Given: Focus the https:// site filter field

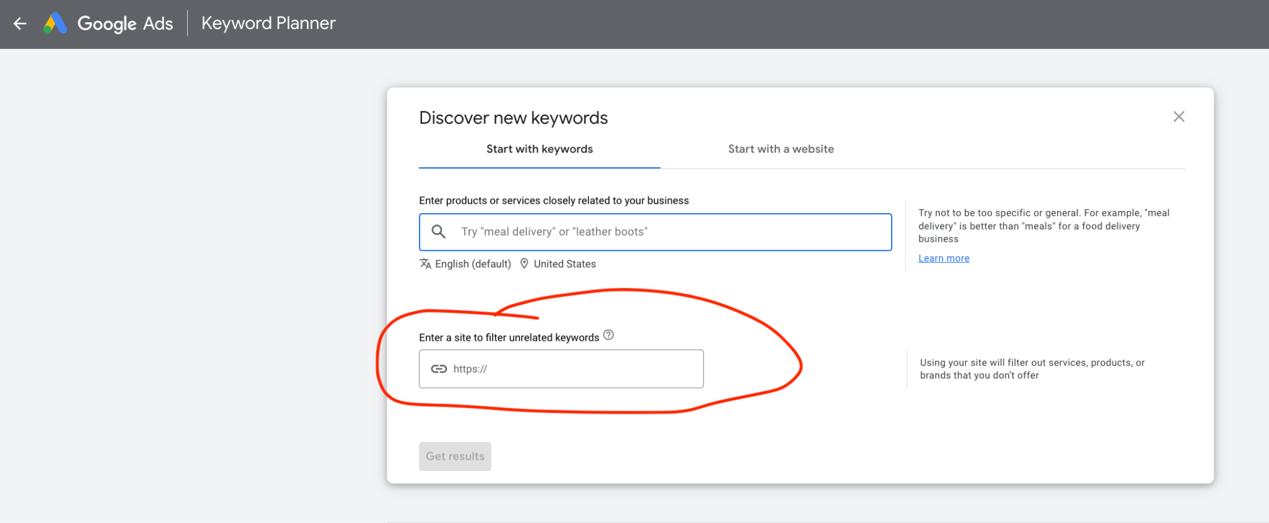Looking at the screenshot, I should click(561, 369).
